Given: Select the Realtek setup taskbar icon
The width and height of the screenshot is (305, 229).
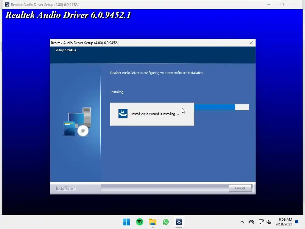Looking at the screenshot, I should (179, 222).
